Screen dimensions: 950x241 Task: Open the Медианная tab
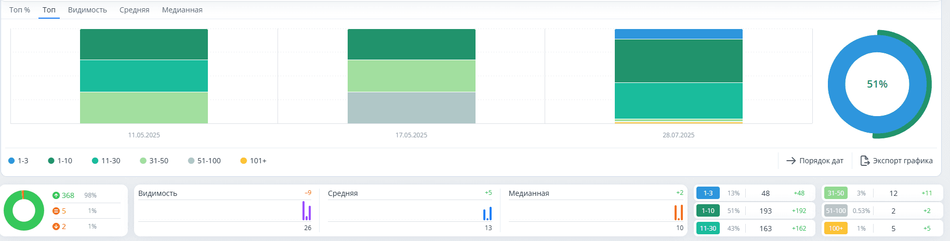pos(182,10)
